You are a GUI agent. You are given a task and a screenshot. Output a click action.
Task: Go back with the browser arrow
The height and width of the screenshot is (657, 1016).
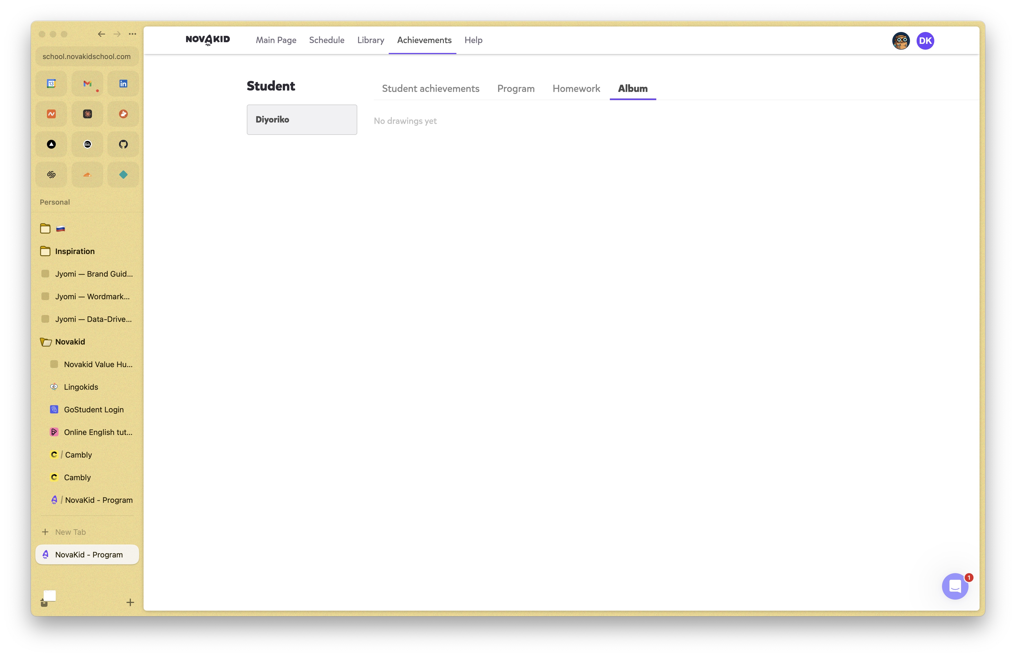click(101, 34)
